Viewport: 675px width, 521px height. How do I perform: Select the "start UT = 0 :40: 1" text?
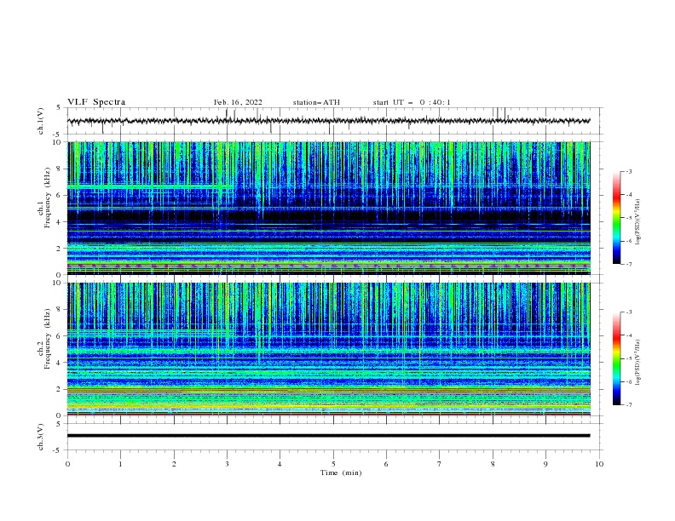pyautogui.click(x=412, y=102)
